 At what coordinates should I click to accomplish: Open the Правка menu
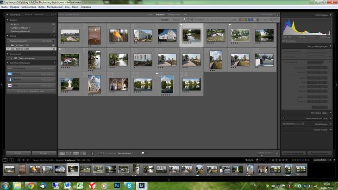point(14,7)
